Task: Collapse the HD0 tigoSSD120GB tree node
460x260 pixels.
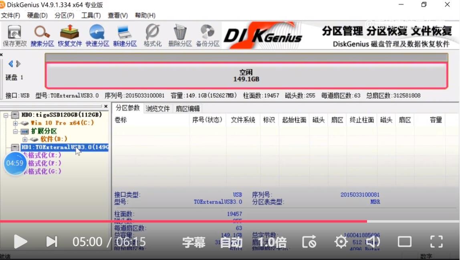Action: 6,115
